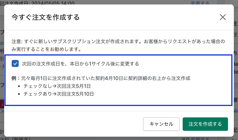Viewport: 238px width, 140px height.
Task: Click the チェックあり→次回注文5月10日 bullet
Action: point(59,94)
